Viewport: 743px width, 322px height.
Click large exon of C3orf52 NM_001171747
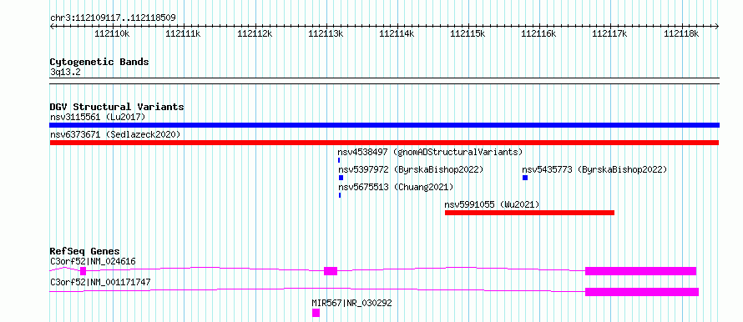[x=642, y=292]
